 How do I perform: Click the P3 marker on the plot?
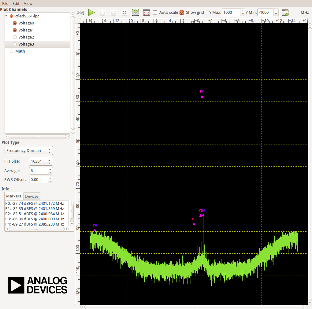[x=194, y=224]
